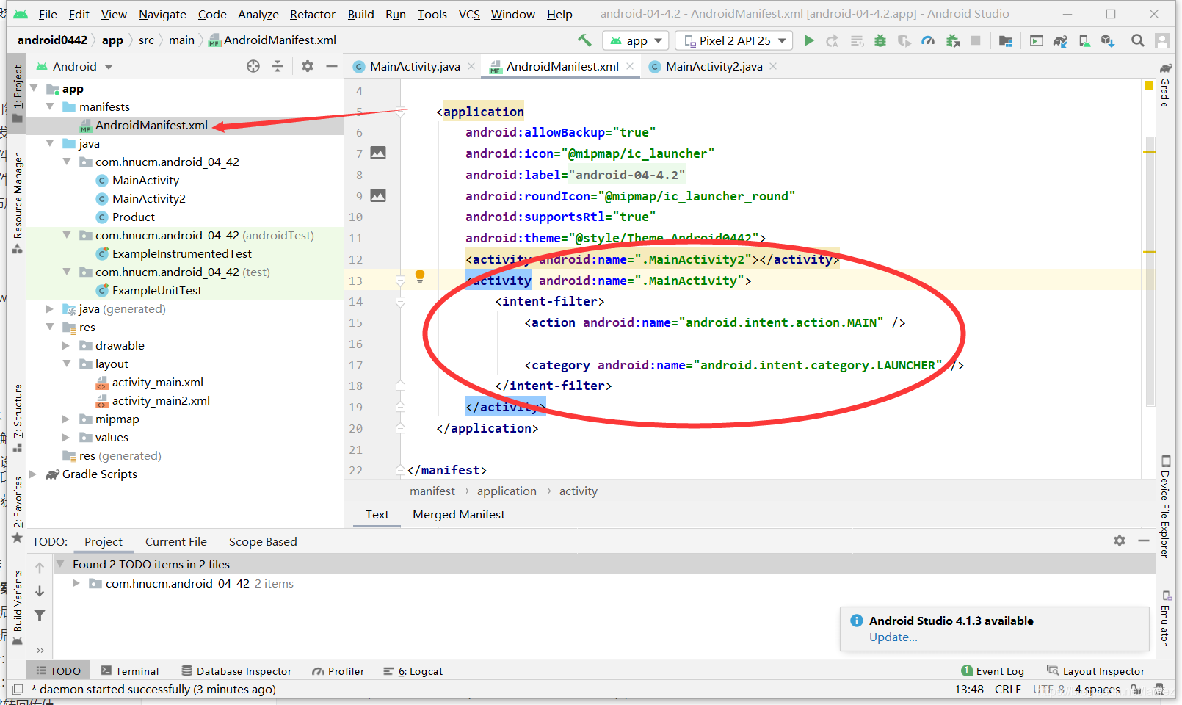Expand com.hnucm.android_04_42 TODO results
This screenshot has height=705, width=1182.
[76, 583]
